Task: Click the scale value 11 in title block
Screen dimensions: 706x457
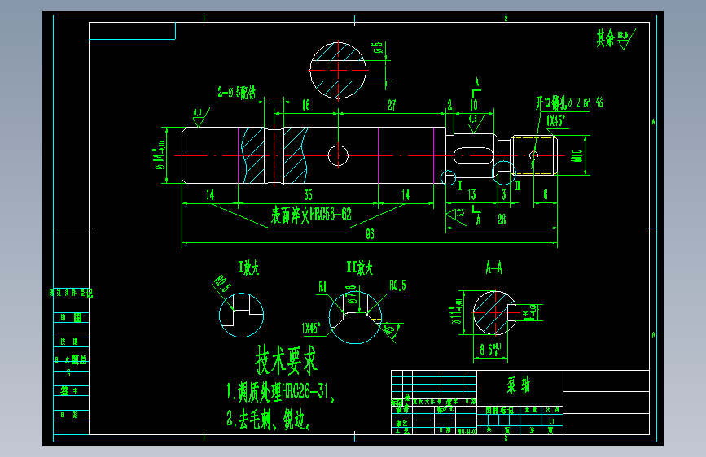Action: click(x=551, y=421)
